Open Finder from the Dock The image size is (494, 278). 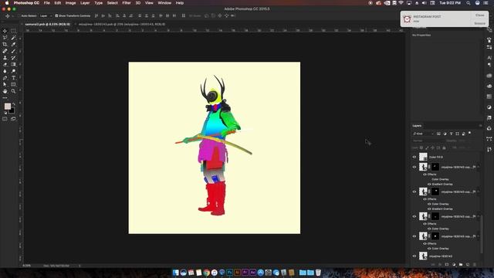click(176, 273)
